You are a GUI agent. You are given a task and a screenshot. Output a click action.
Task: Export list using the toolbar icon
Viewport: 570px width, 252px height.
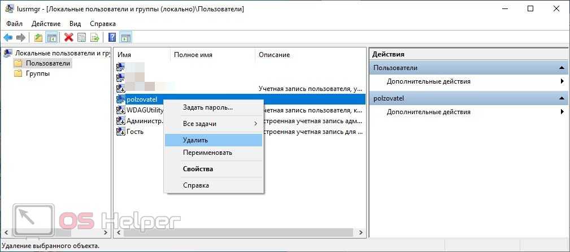[x=94, y=37]
